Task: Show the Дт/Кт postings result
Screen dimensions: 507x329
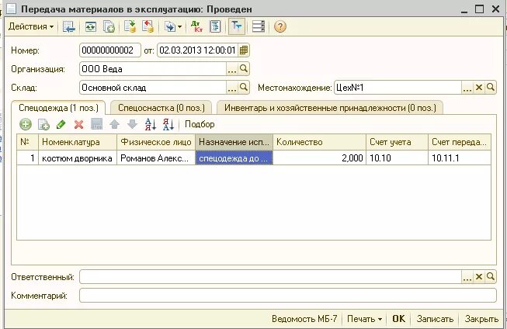Action: (x=196, y=26)
